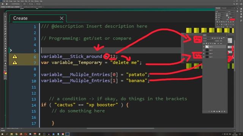Select the Eraser tool
The width and height of the screenshot is (243, 136).
5,44
